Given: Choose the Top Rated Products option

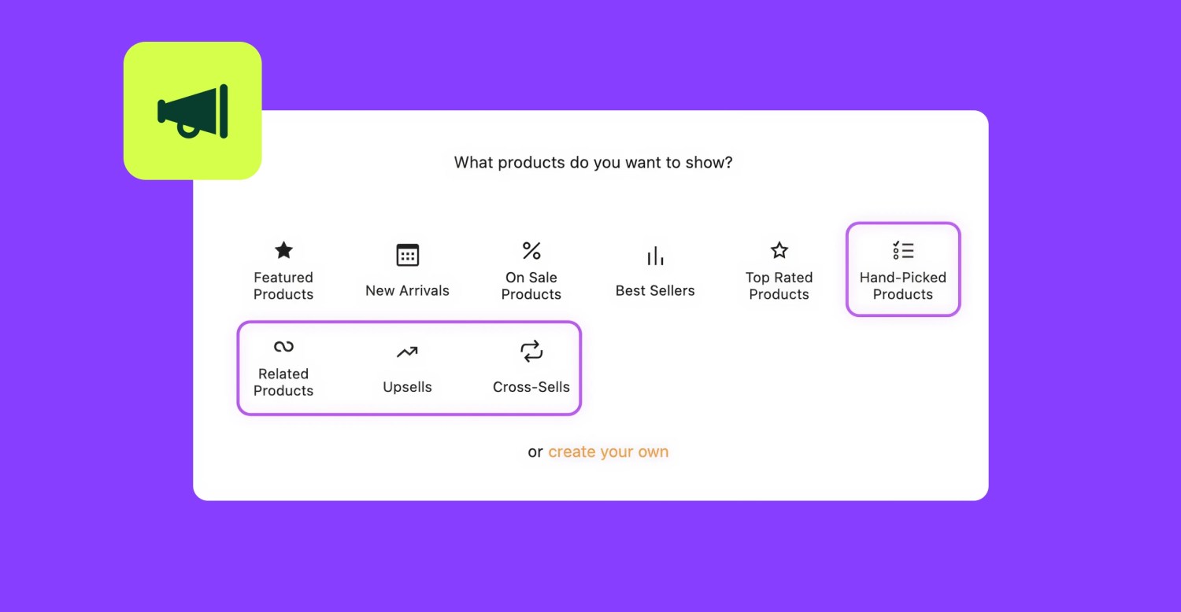Looking at the screenshot, I should (x=779, y=271).
